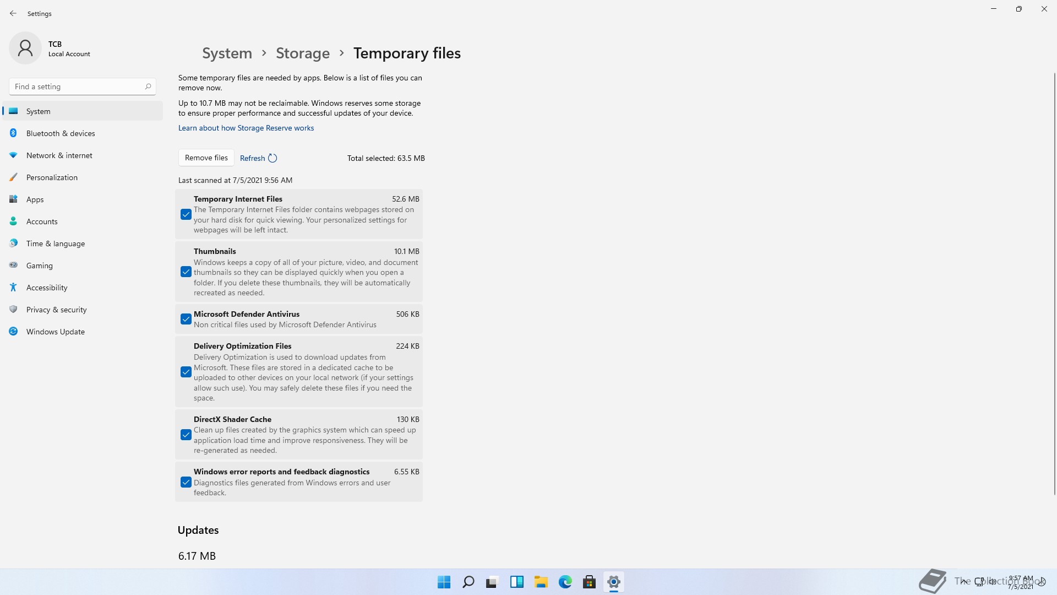The width and height of the screenshot is (1057, 595).
Task: Click the Privacy & security shield icon
Action: click(14, 309)
